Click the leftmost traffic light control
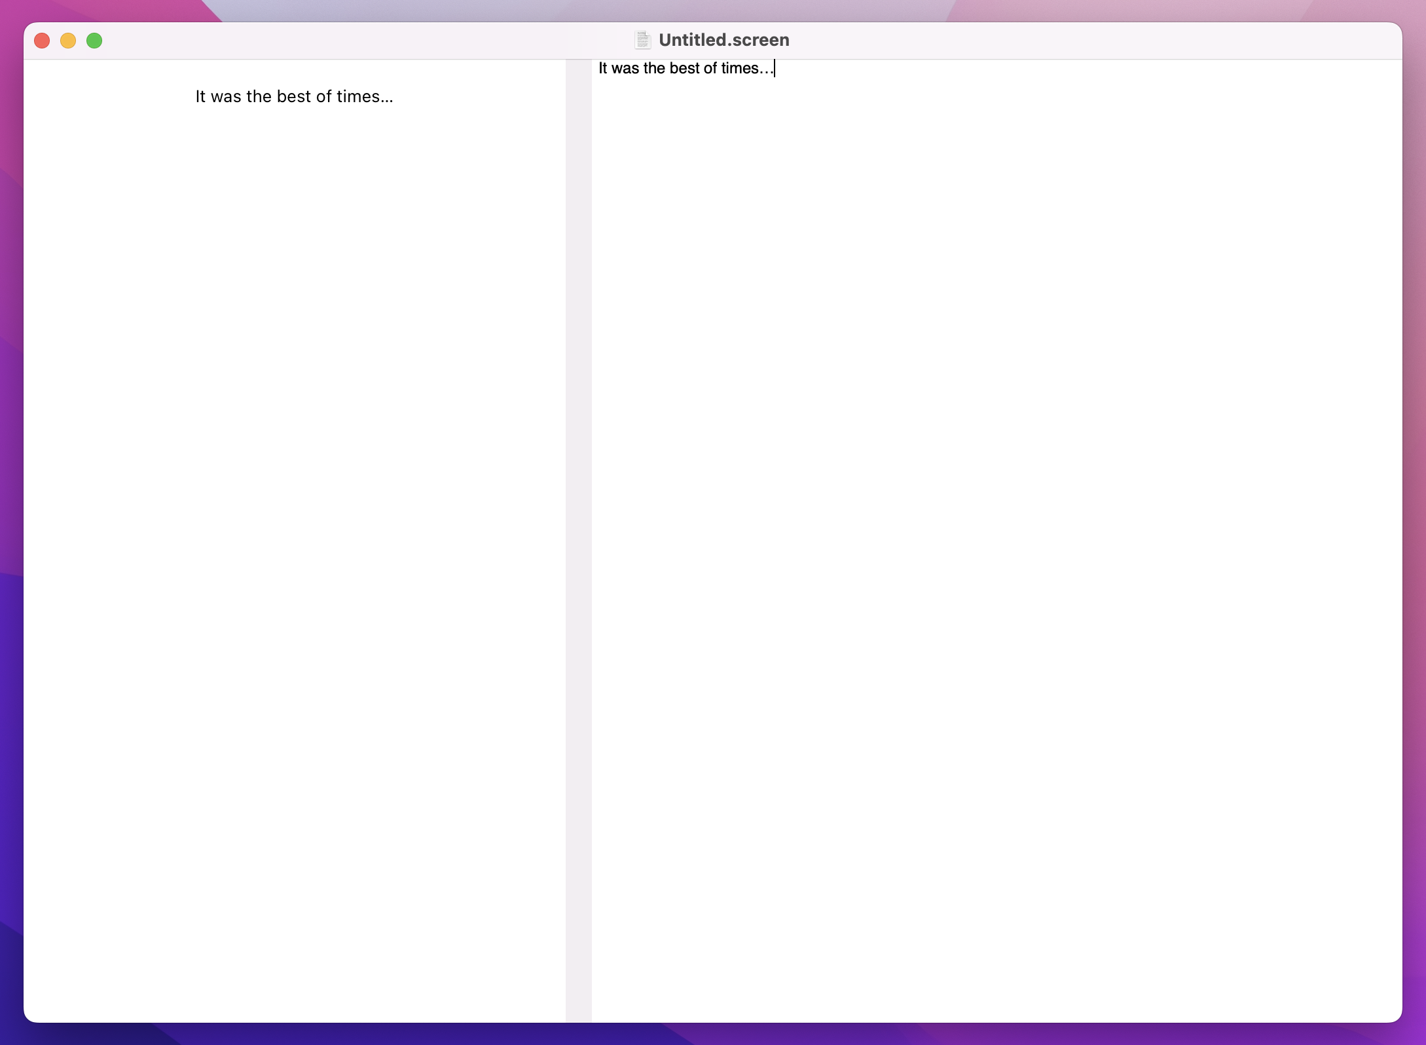The image size is (1426, 1045). click(x=42, y=40)
